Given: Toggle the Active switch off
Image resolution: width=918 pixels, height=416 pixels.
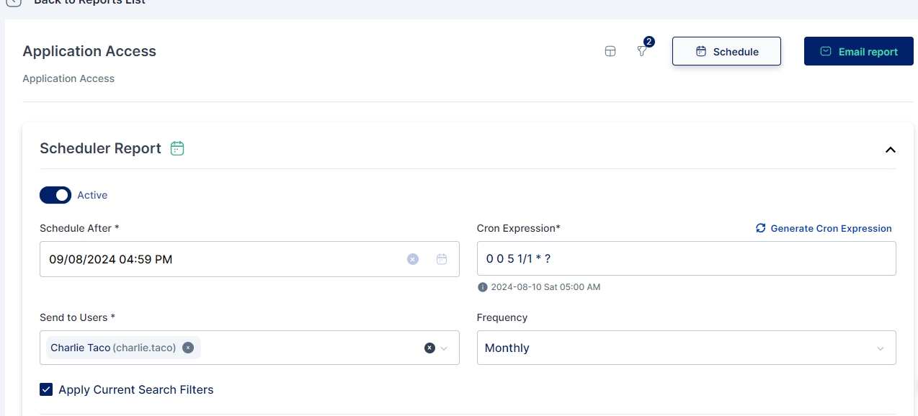Looking at the screenshot, I should coord(55,195).
